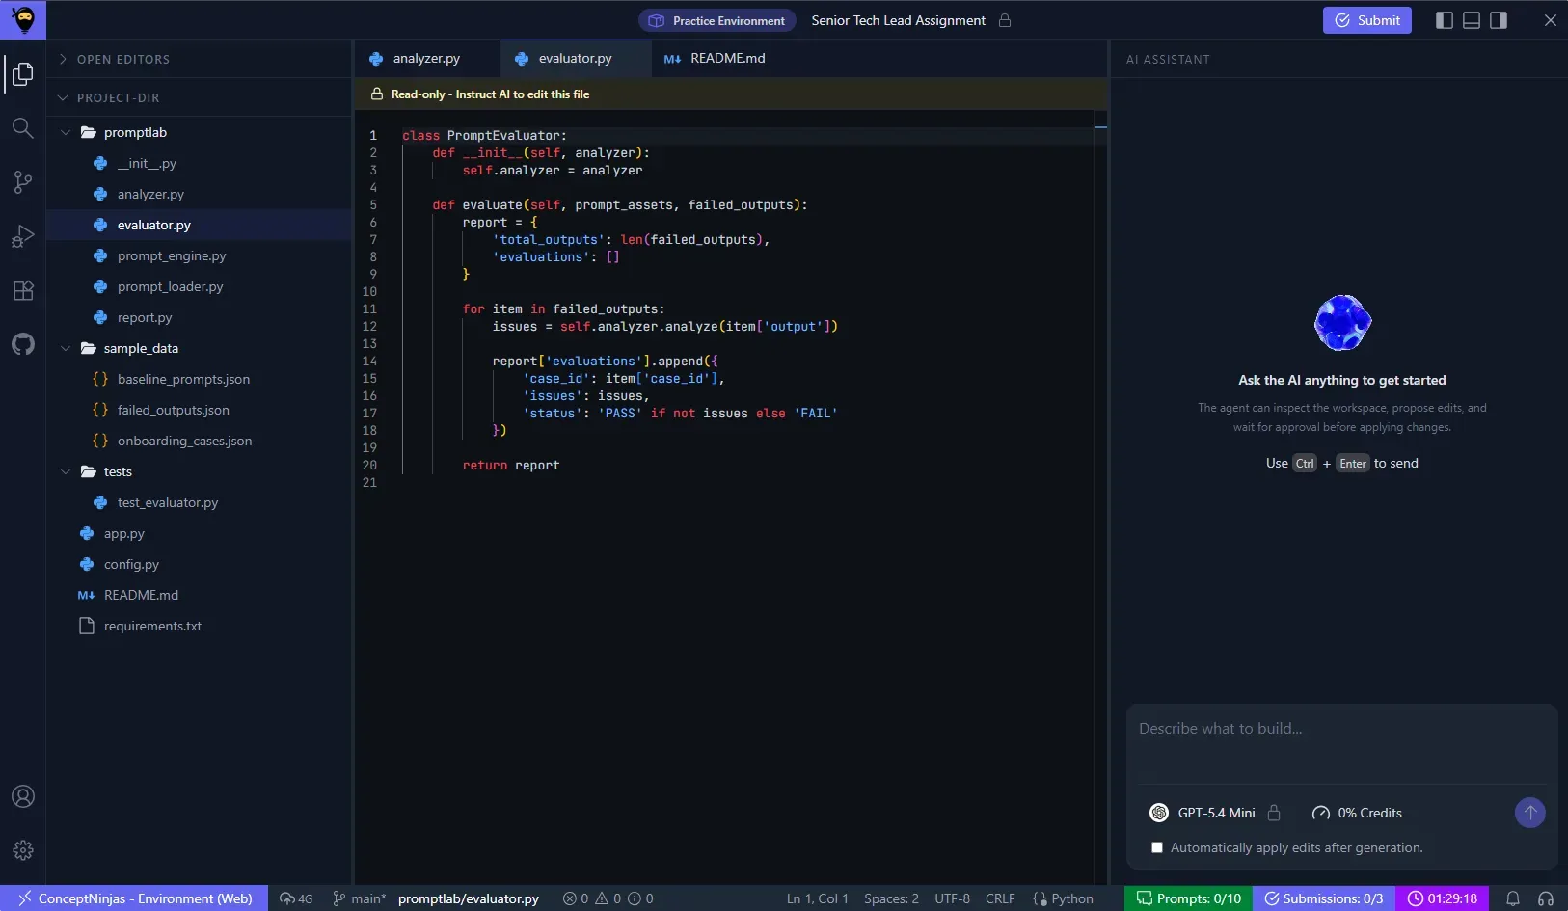Switch to the analyzer.py tab
Image resolution: width=1568 pixels, height=911 pixels.
pos(427,58)
